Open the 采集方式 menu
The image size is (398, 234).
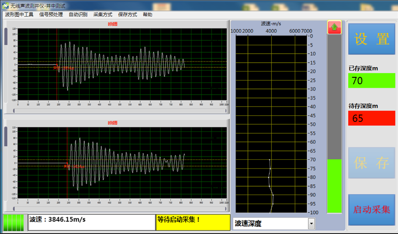(103, 14)
